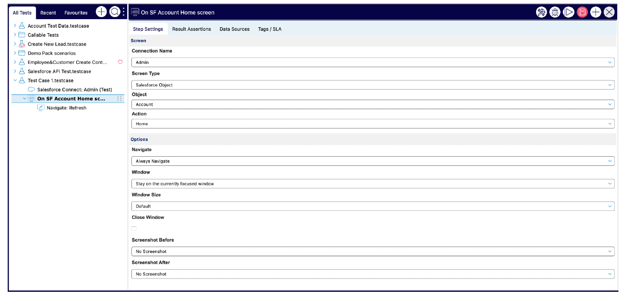Open search with the magnifier icon
This screenshot has width=624, height=305.
pyautogui.click(x=115, y=12)
